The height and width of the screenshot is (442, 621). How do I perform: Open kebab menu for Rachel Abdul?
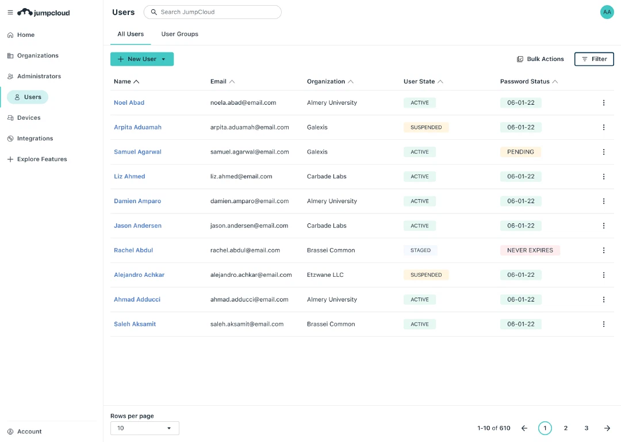pos(604,250)
